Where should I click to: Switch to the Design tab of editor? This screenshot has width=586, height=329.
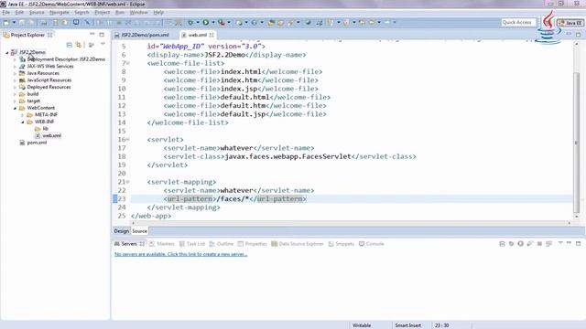pyautogui.click(x=122, y=231)
